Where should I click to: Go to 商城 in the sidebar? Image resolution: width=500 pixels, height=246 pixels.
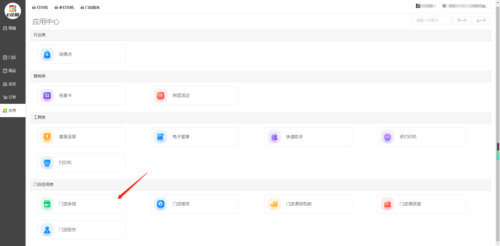coord(10,28)
